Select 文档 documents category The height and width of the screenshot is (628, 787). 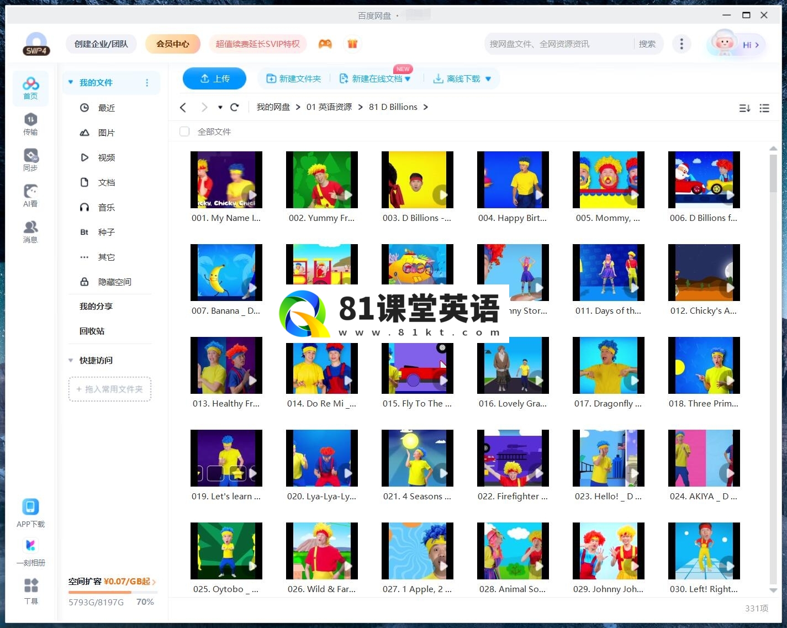click(x=107, y=182)
